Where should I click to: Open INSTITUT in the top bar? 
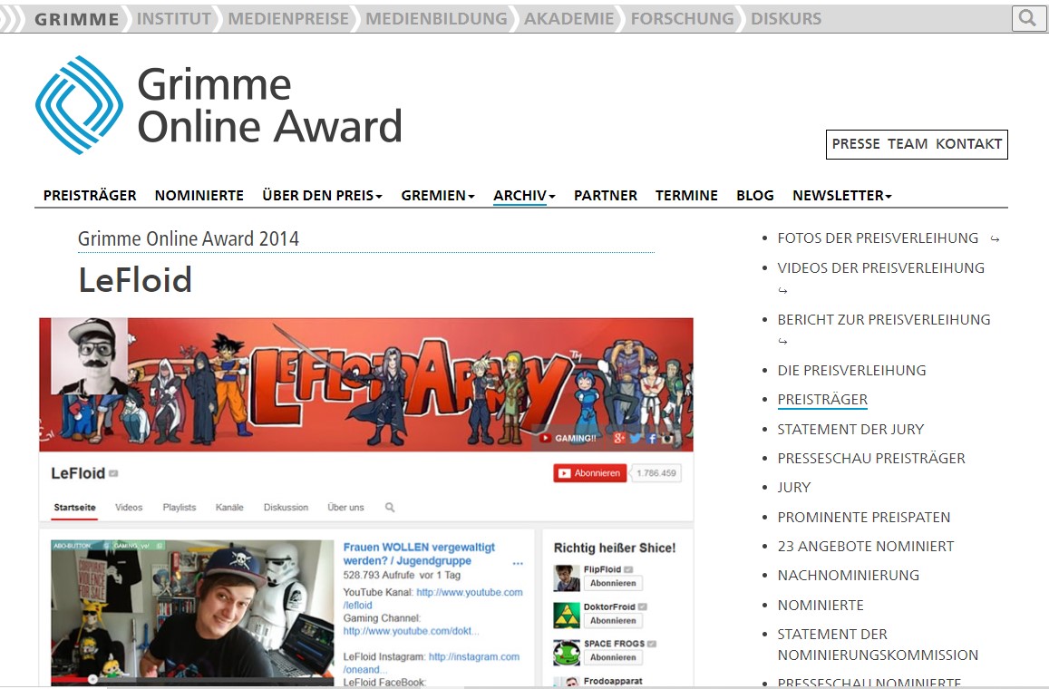174,19
